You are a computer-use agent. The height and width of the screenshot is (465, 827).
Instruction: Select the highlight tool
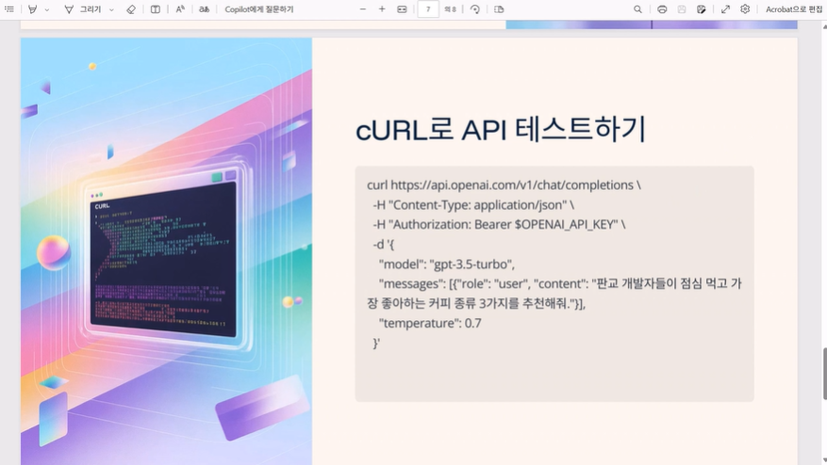click(x=32, y=9)
